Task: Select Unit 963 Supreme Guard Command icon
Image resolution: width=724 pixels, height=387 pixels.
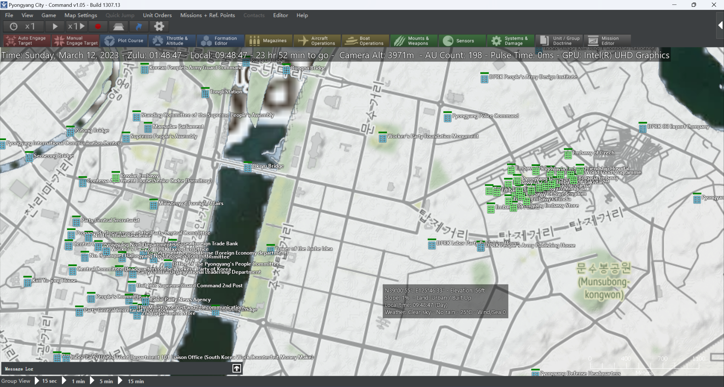Action: (132, 287)
